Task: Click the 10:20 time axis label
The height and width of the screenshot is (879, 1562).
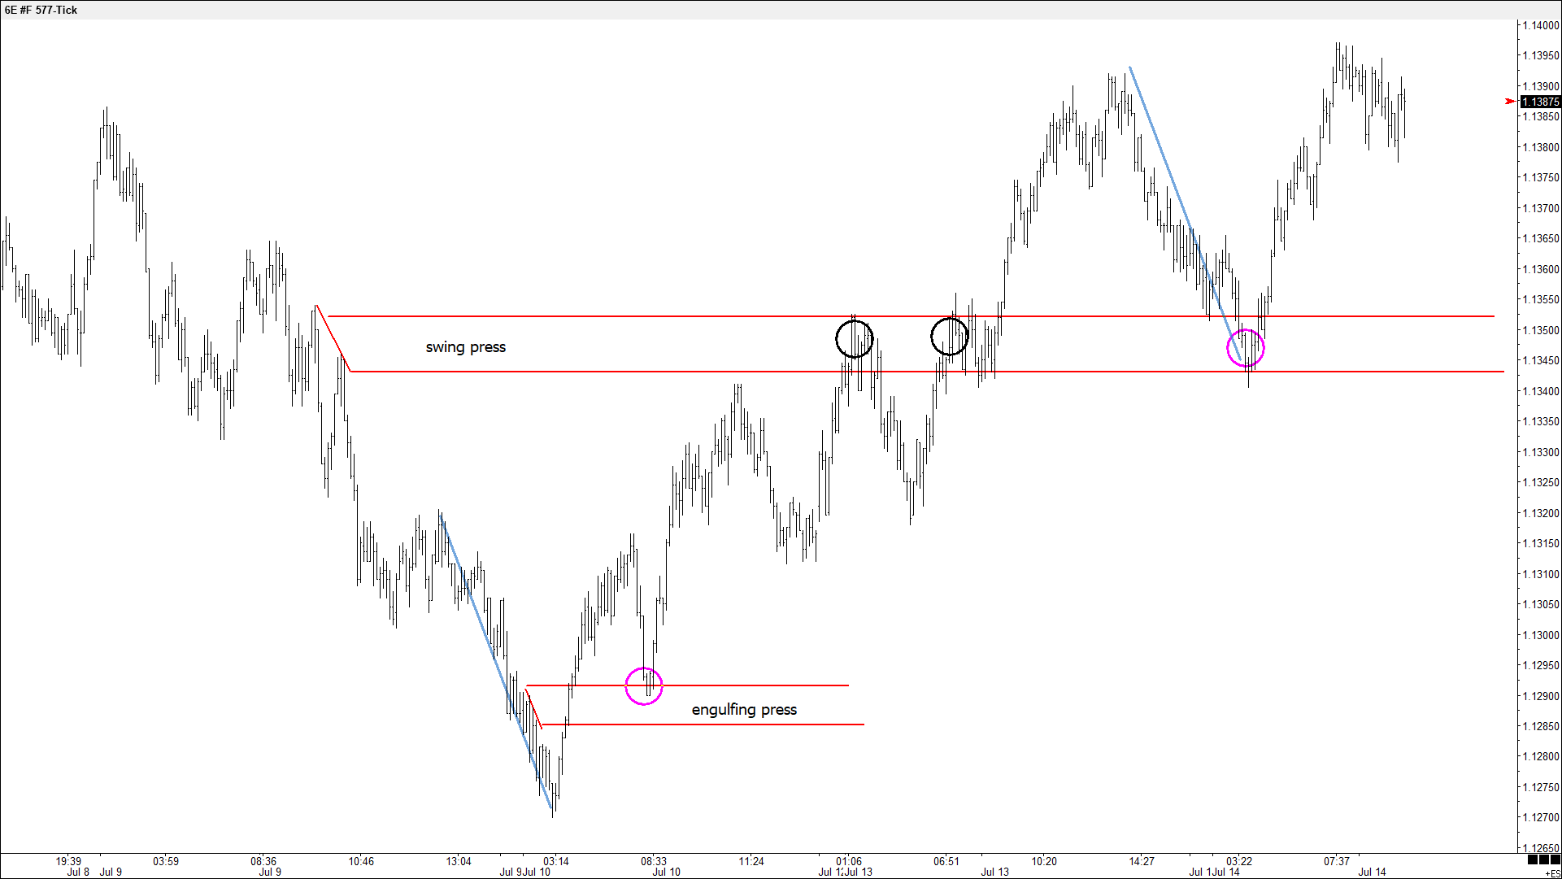Action: point(1043,861)
